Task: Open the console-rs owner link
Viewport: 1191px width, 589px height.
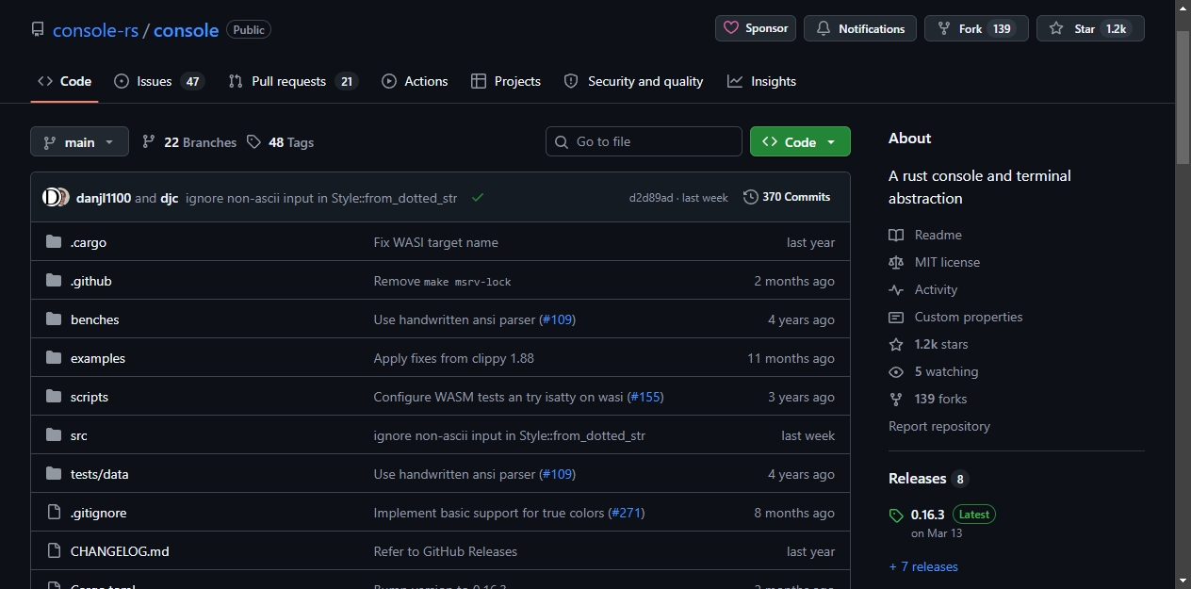Action: tap(96, 30)
